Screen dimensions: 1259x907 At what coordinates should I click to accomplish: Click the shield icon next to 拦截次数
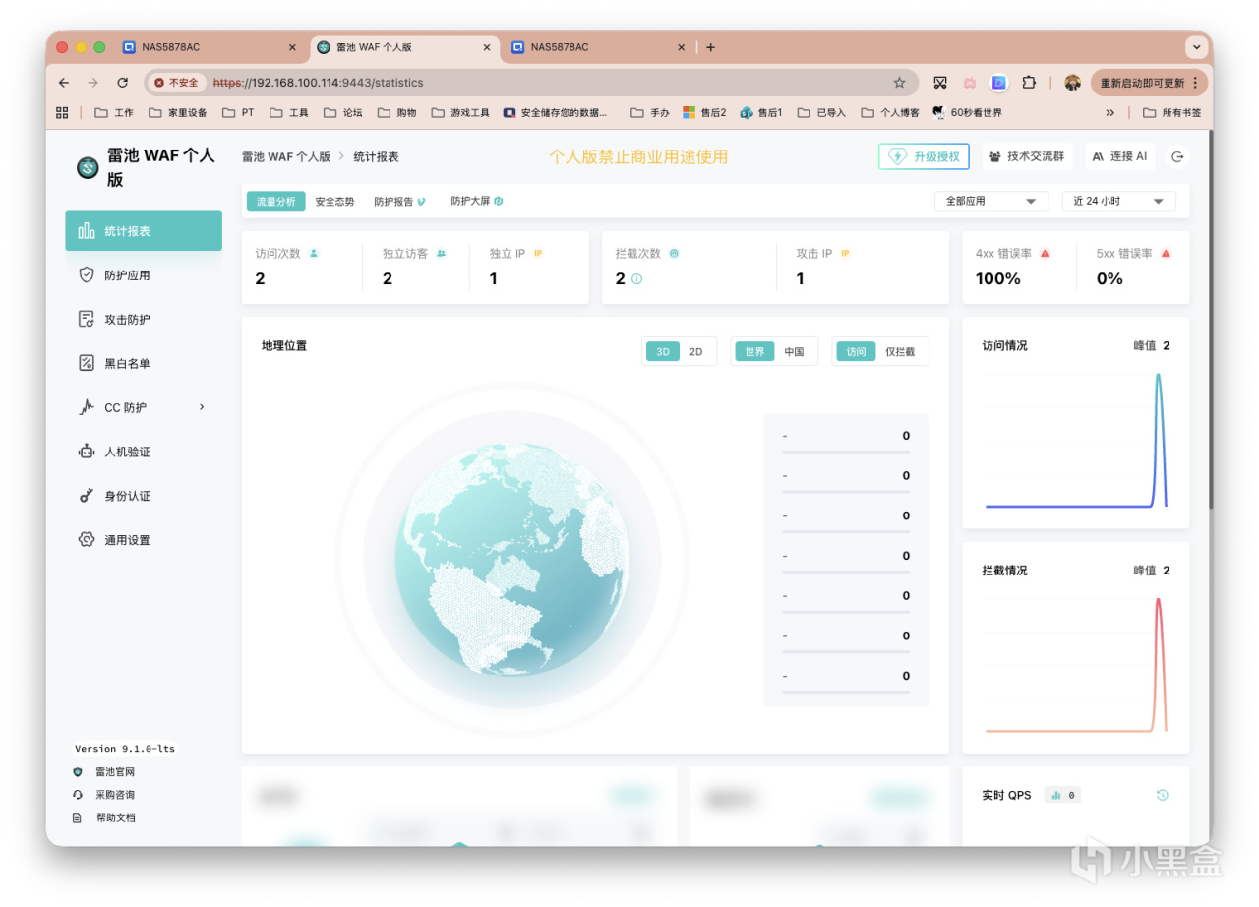[674, 253]
